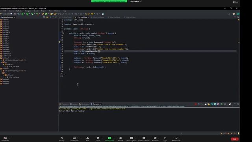Switch to the Declaration tab
The image size is (252, 142).
84,104
